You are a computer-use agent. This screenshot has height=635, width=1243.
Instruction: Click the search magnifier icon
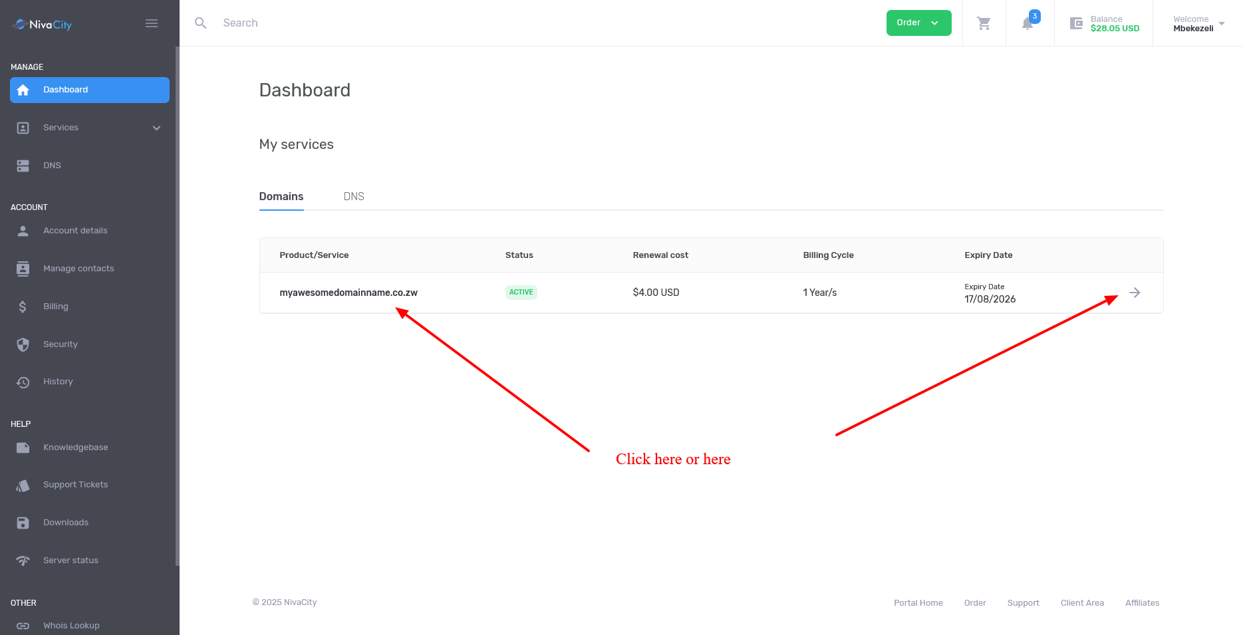(200, 23)
